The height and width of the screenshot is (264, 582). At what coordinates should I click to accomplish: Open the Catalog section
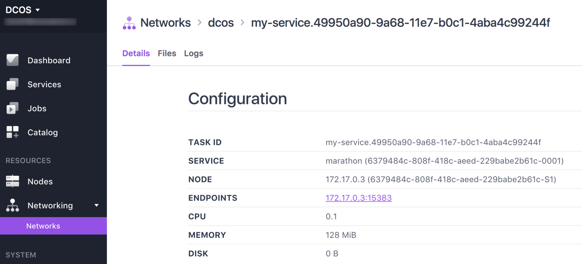pyautogui.click(x=43, y=132)
